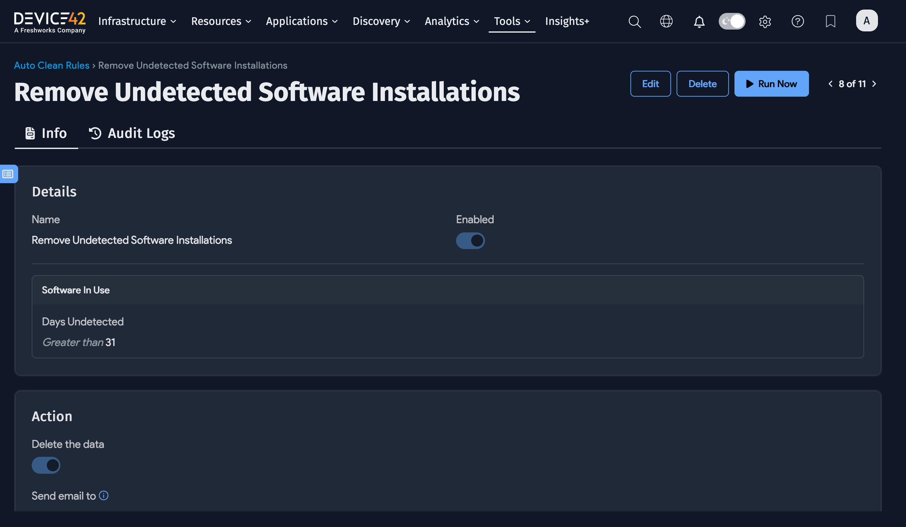Open the global search icon
Viewport: 906px width, 527px height.
pos(635,22)
